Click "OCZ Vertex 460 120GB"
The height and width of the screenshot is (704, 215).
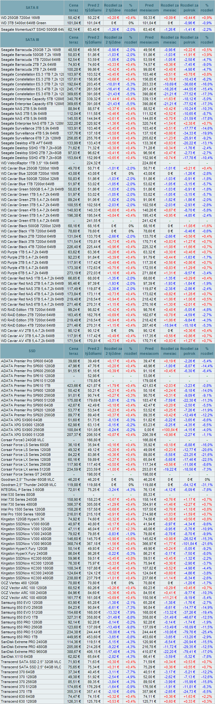20,583
